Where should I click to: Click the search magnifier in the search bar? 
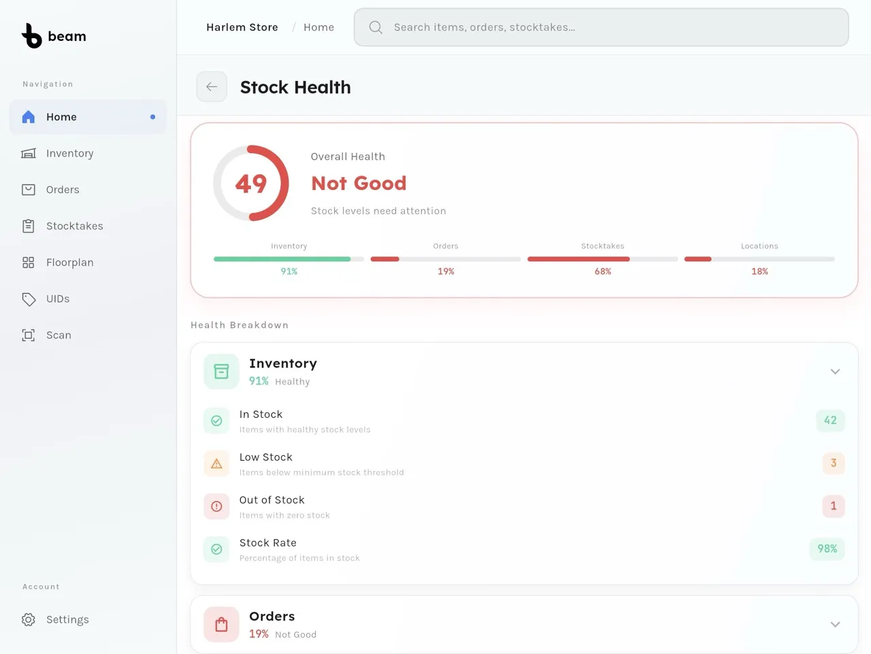click(x=375, y=27)
